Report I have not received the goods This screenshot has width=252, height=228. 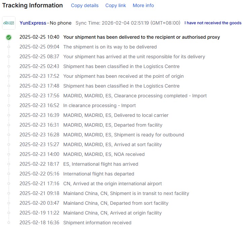[x=213, y=23]
